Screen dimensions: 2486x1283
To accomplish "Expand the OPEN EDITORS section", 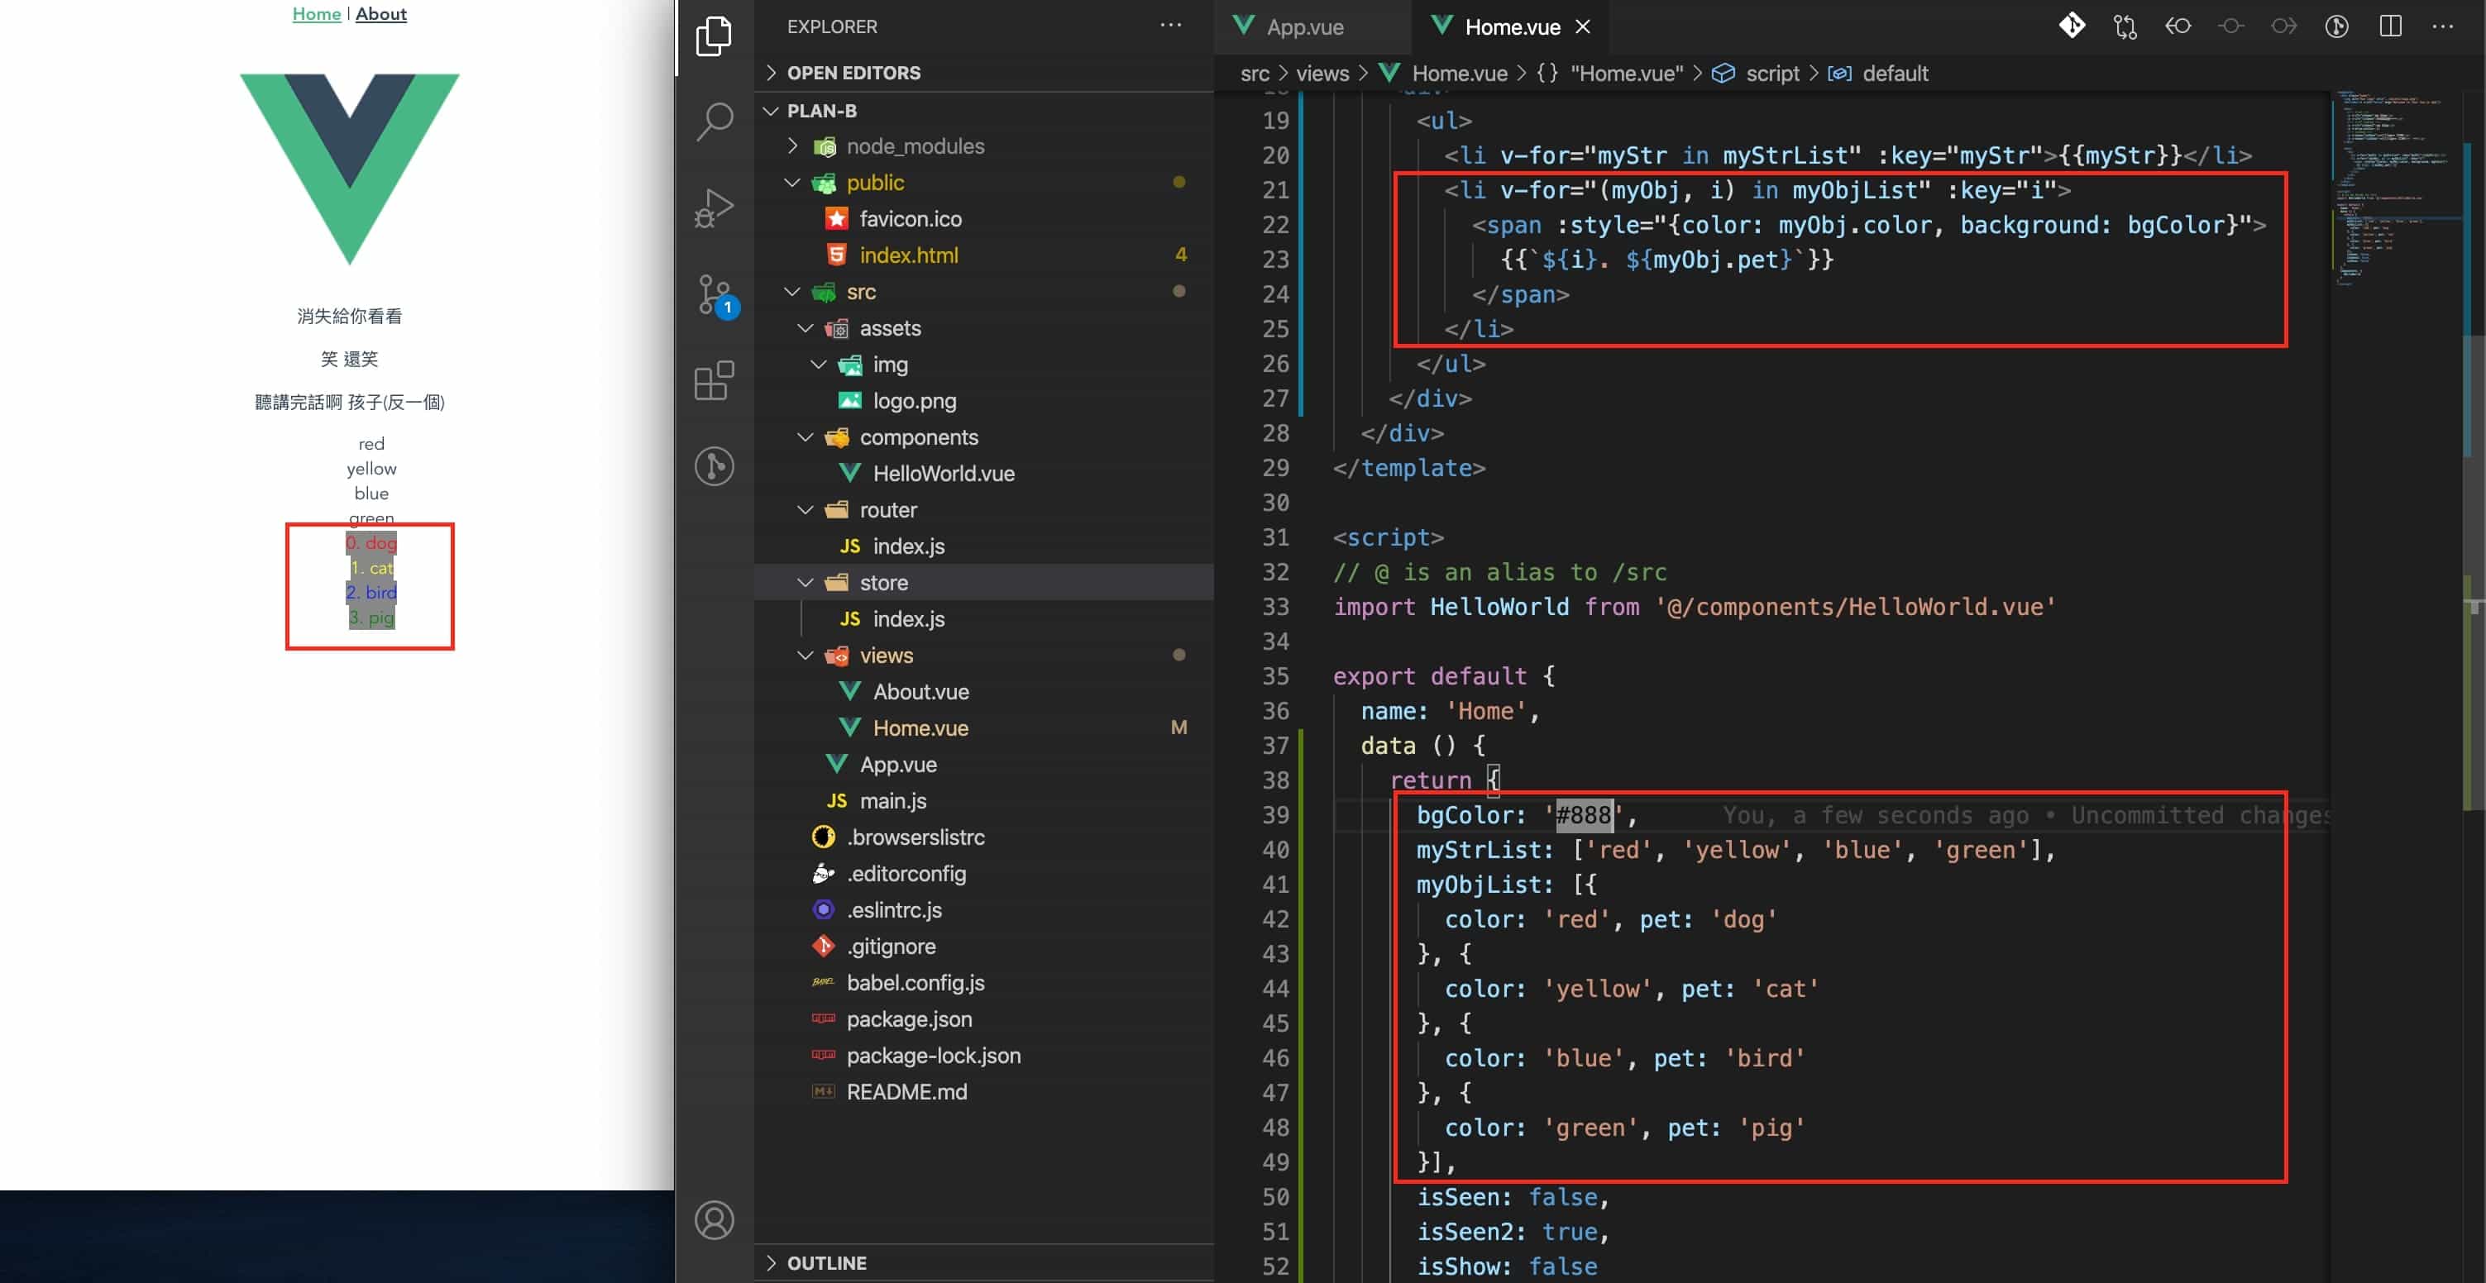I will pos(853,73).
